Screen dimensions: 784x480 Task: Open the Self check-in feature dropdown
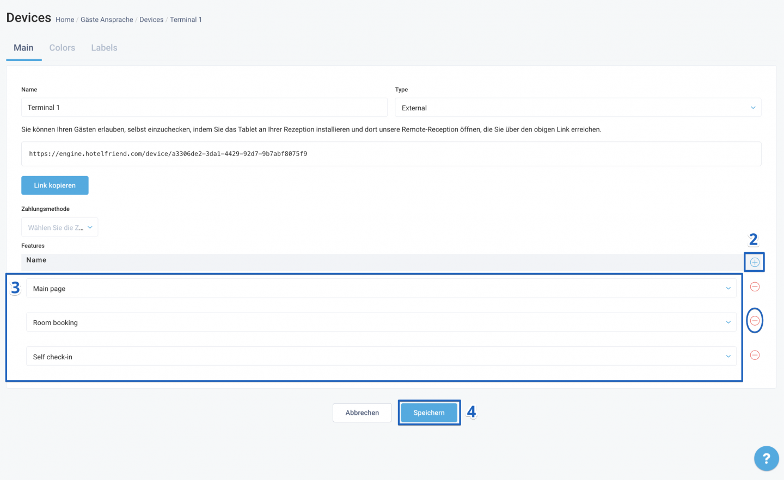tap(381, 357)
